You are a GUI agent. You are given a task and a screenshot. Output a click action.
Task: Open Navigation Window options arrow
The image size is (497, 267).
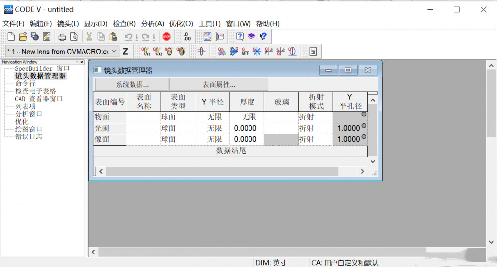coord(77,62)
